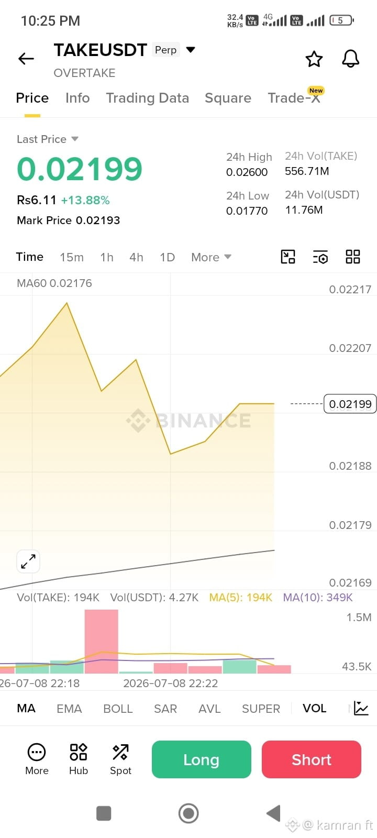This screenshot has width=377, height=838.
Task: Tap the red Short button
Action: [312, 759]
